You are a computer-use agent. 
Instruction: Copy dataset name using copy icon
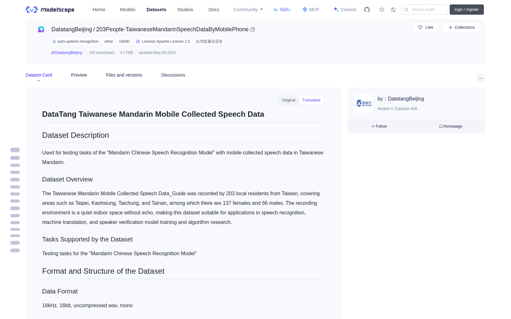(253, 29)
